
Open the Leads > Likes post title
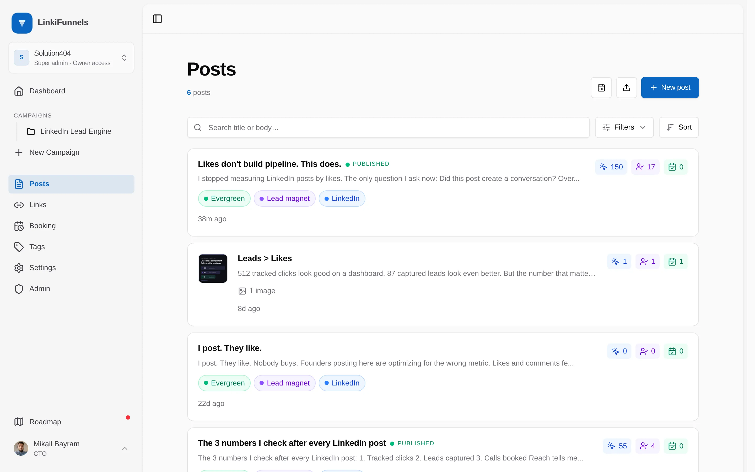coord(265,259)
